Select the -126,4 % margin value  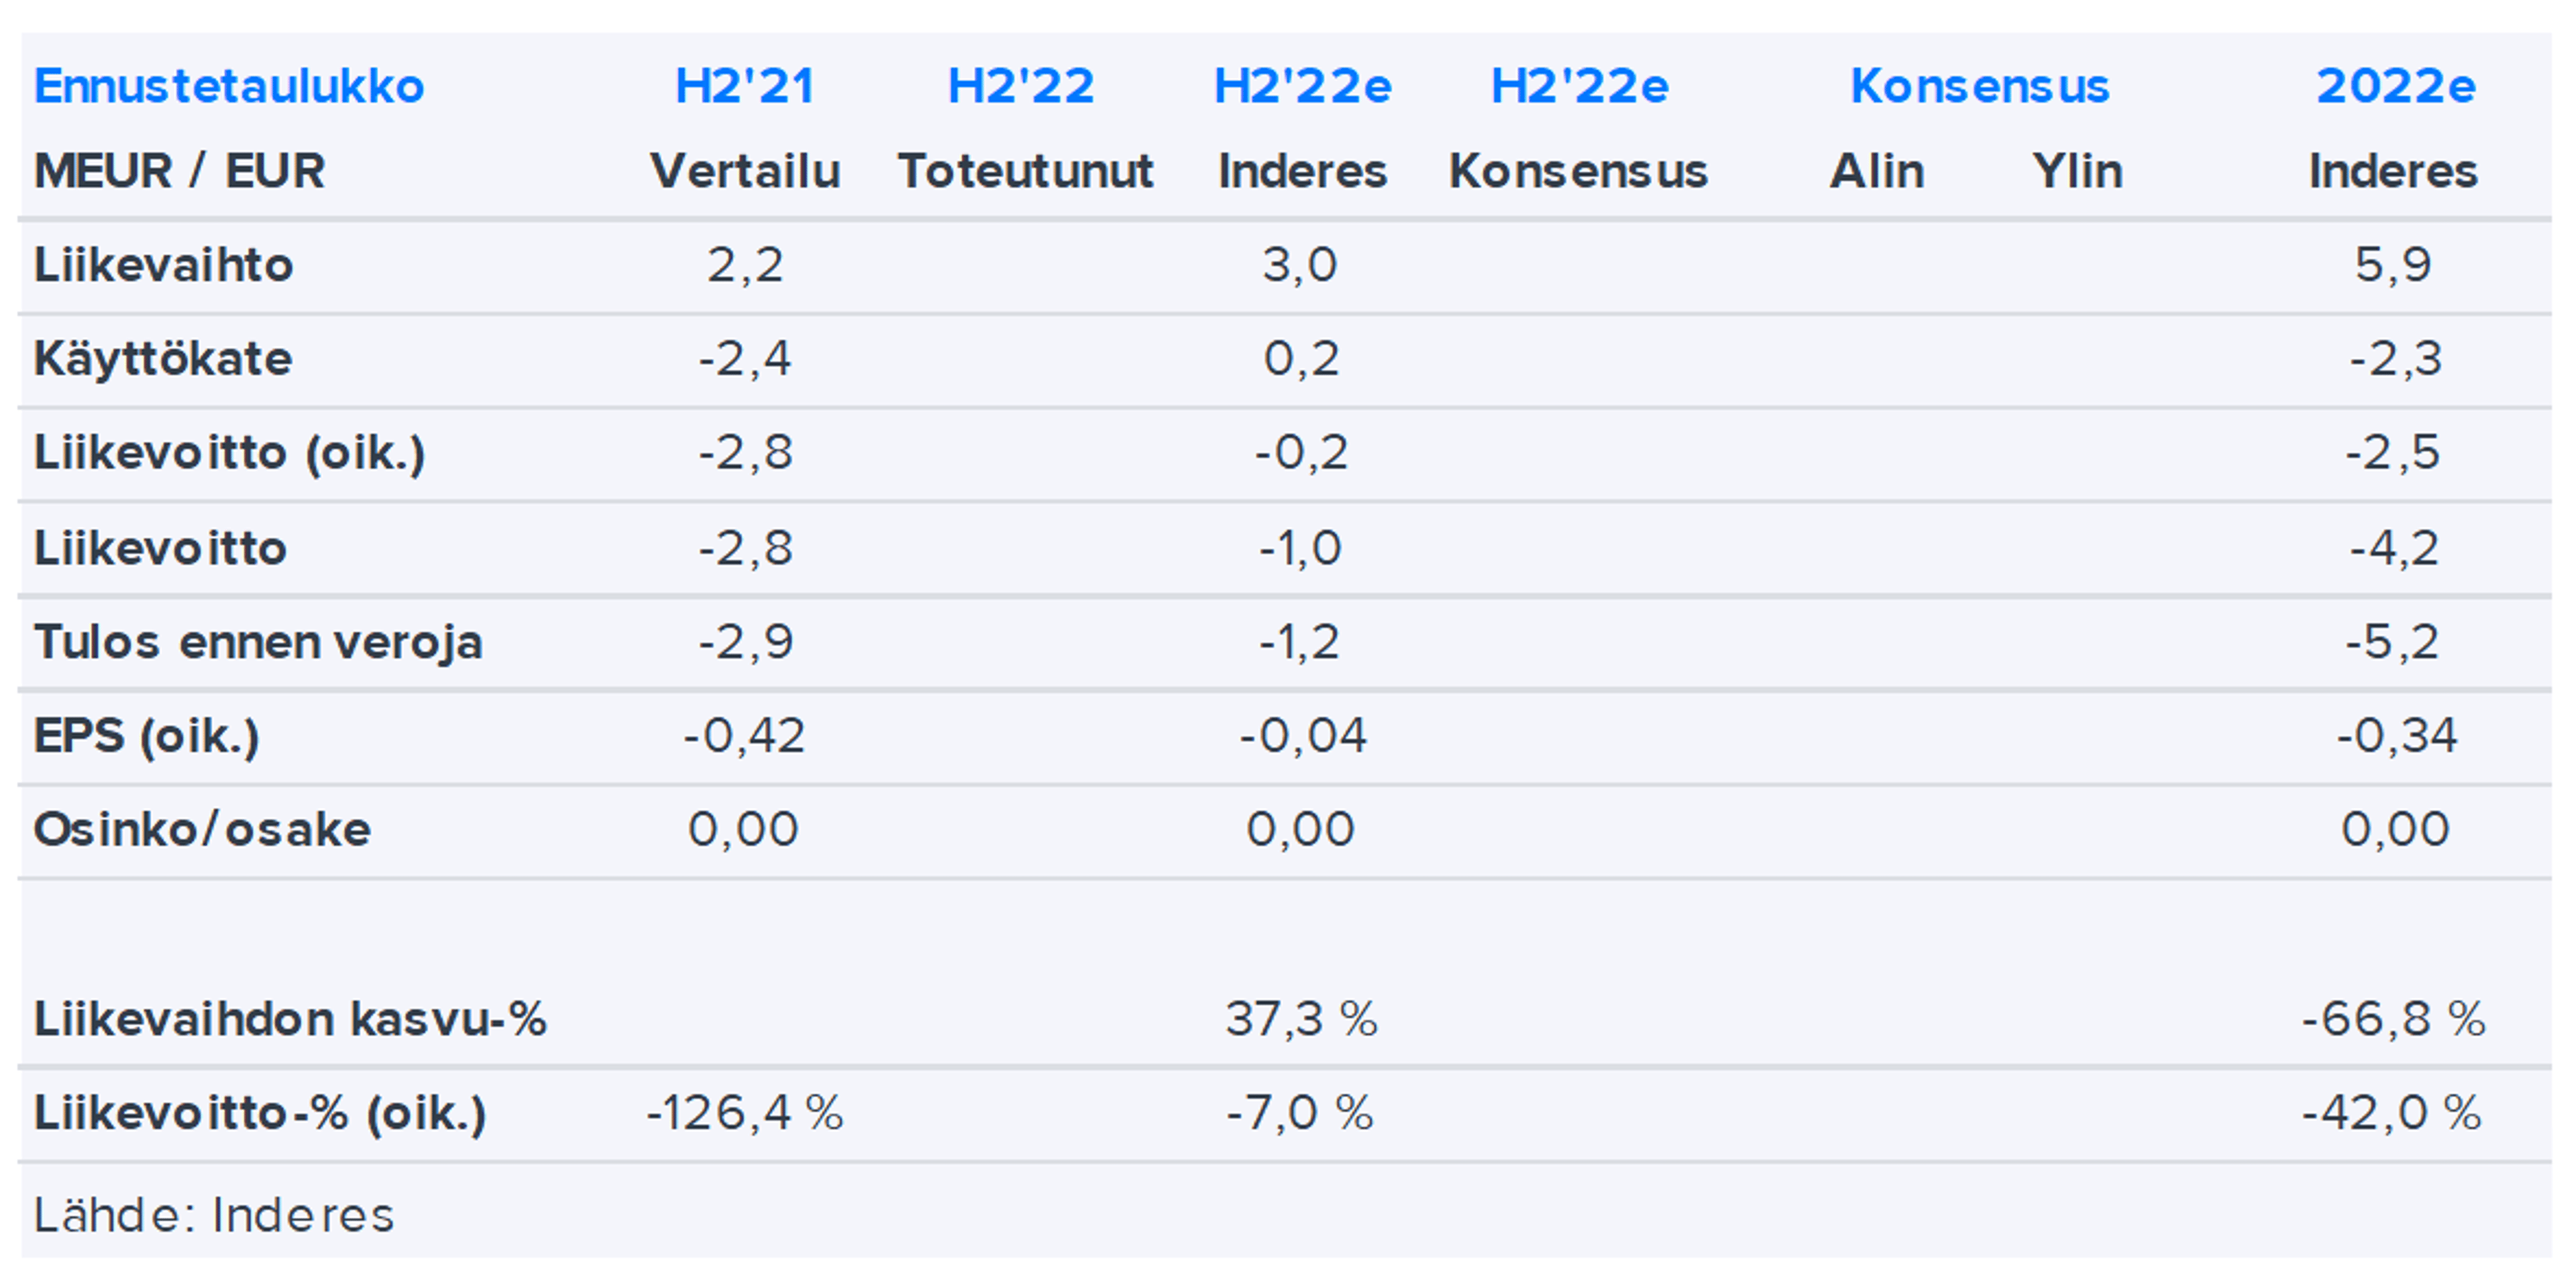[744, 1113]
